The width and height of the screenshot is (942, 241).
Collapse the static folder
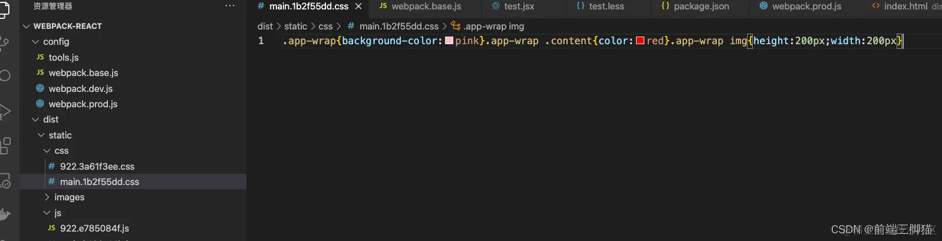pos(41,135)
